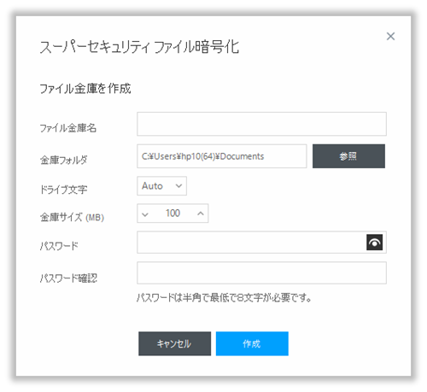
Task: Increase vault size with up chevron
Action: tap(201, 214)
